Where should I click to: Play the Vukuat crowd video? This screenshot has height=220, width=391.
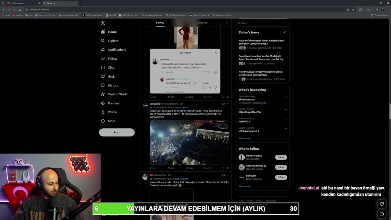pyautogui.click(x=189, y=142)
